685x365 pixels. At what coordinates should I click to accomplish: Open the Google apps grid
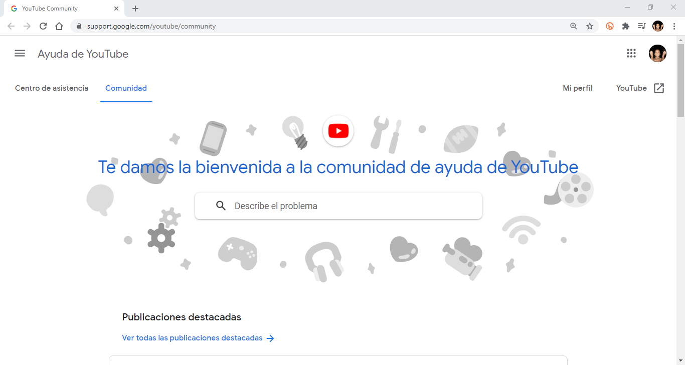631,53
